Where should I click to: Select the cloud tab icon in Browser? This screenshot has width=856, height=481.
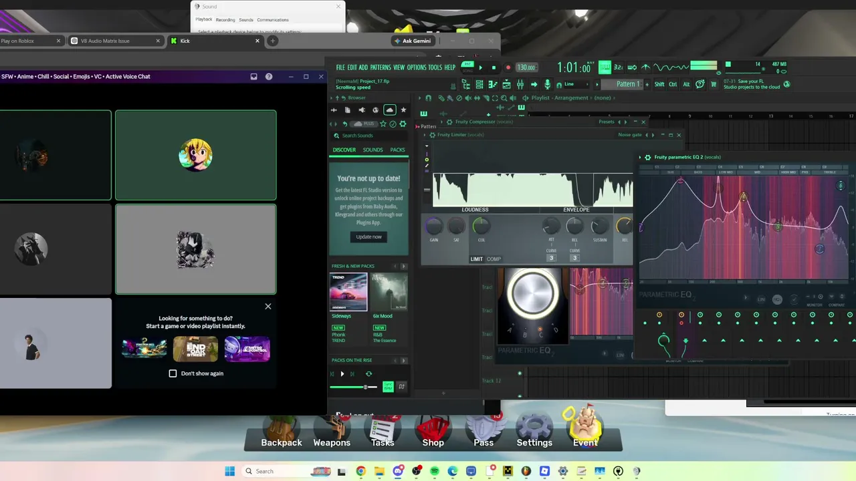pyautogui.click(x=389, y=110)
